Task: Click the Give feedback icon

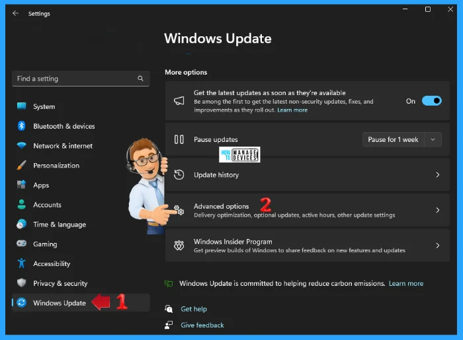Action: [169, 325]
